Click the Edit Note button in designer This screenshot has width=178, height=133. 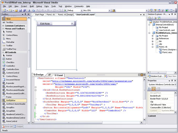tap(45, 24)
